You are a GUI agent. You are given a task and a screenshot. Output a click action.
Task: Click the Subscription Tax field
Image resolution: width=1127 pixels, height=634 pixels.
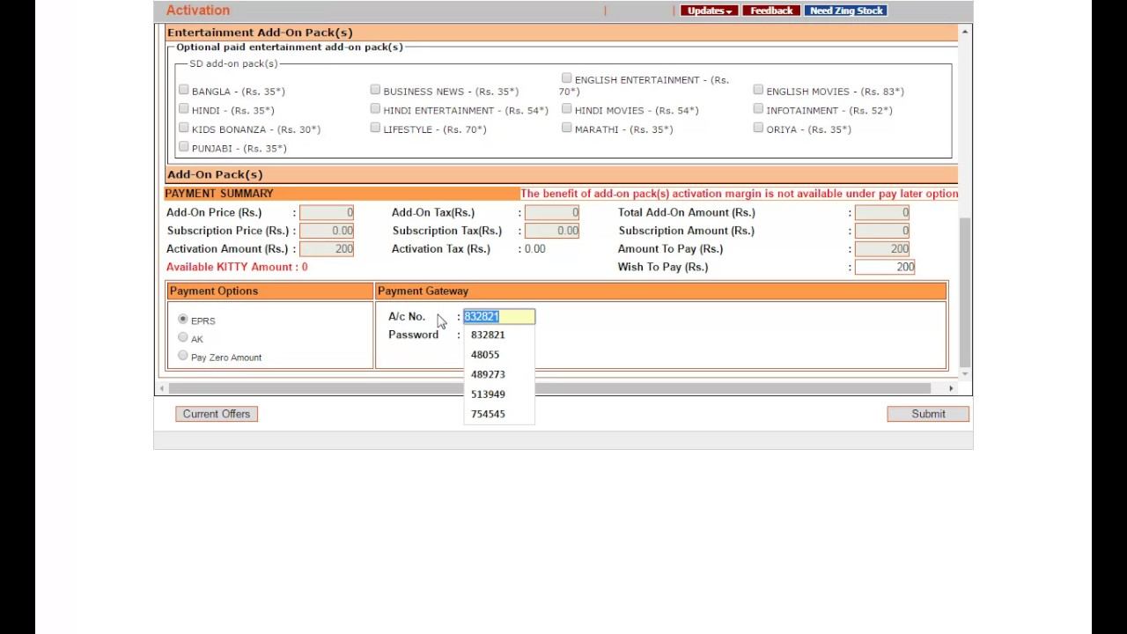coord(552,231)
